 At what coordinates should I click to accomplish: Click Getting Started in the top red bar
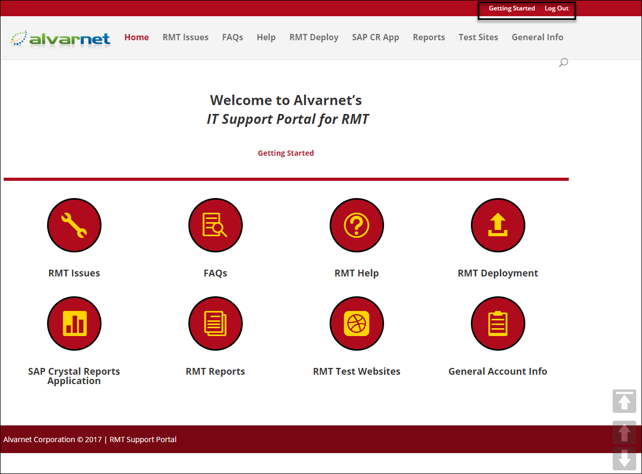point(512,8)
